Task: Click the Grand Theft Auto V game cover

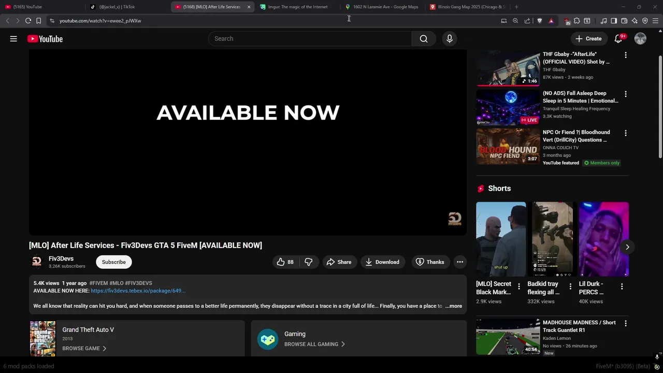Action: (x=42, y=339)
